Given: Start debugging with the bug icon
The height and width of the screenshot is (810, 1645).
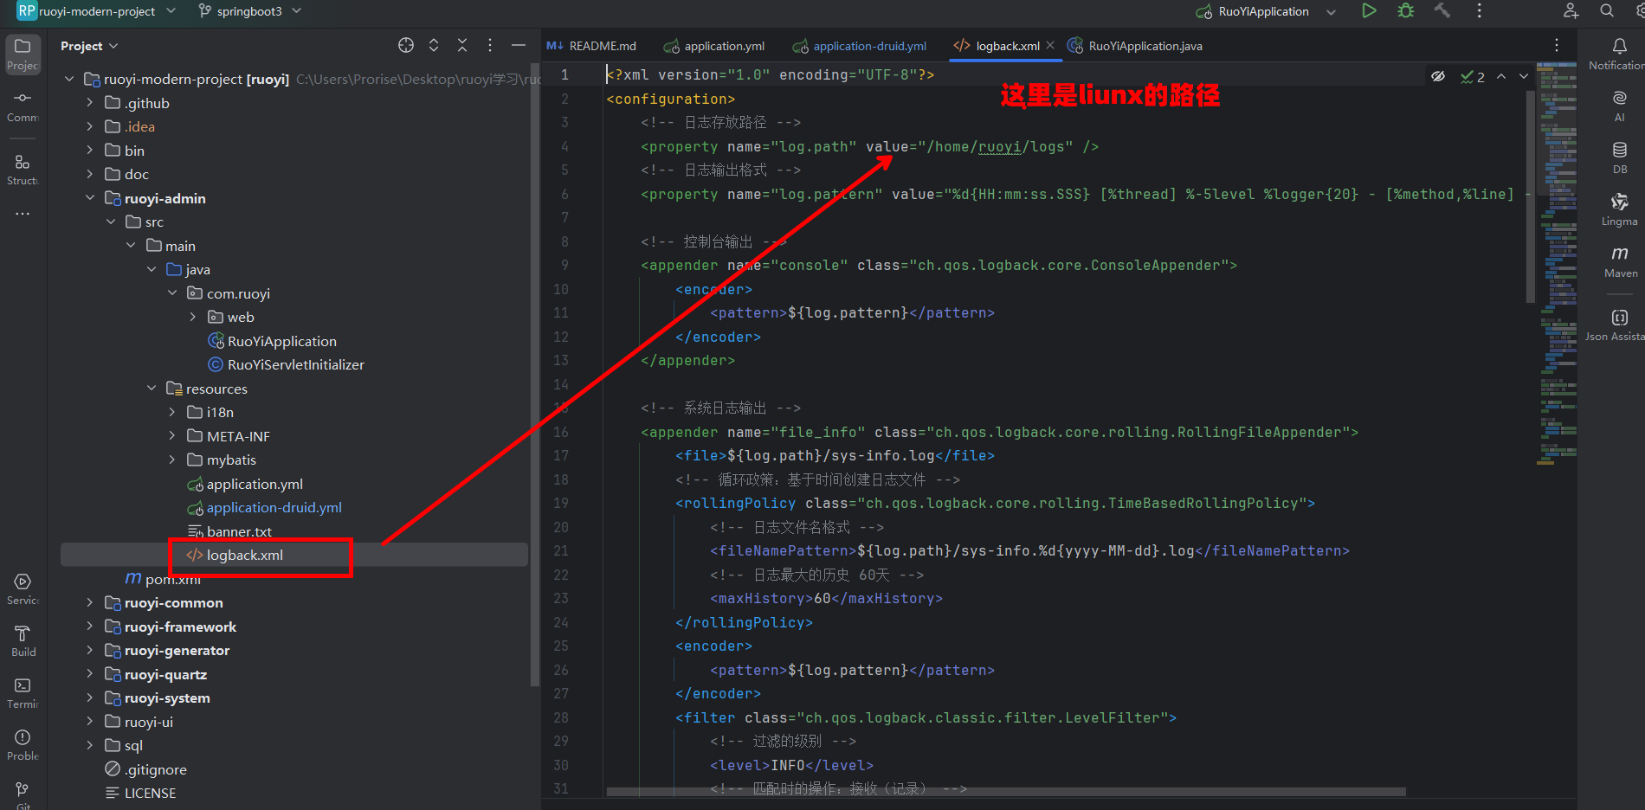Looking at the screenshot, I should point(1406,11).
